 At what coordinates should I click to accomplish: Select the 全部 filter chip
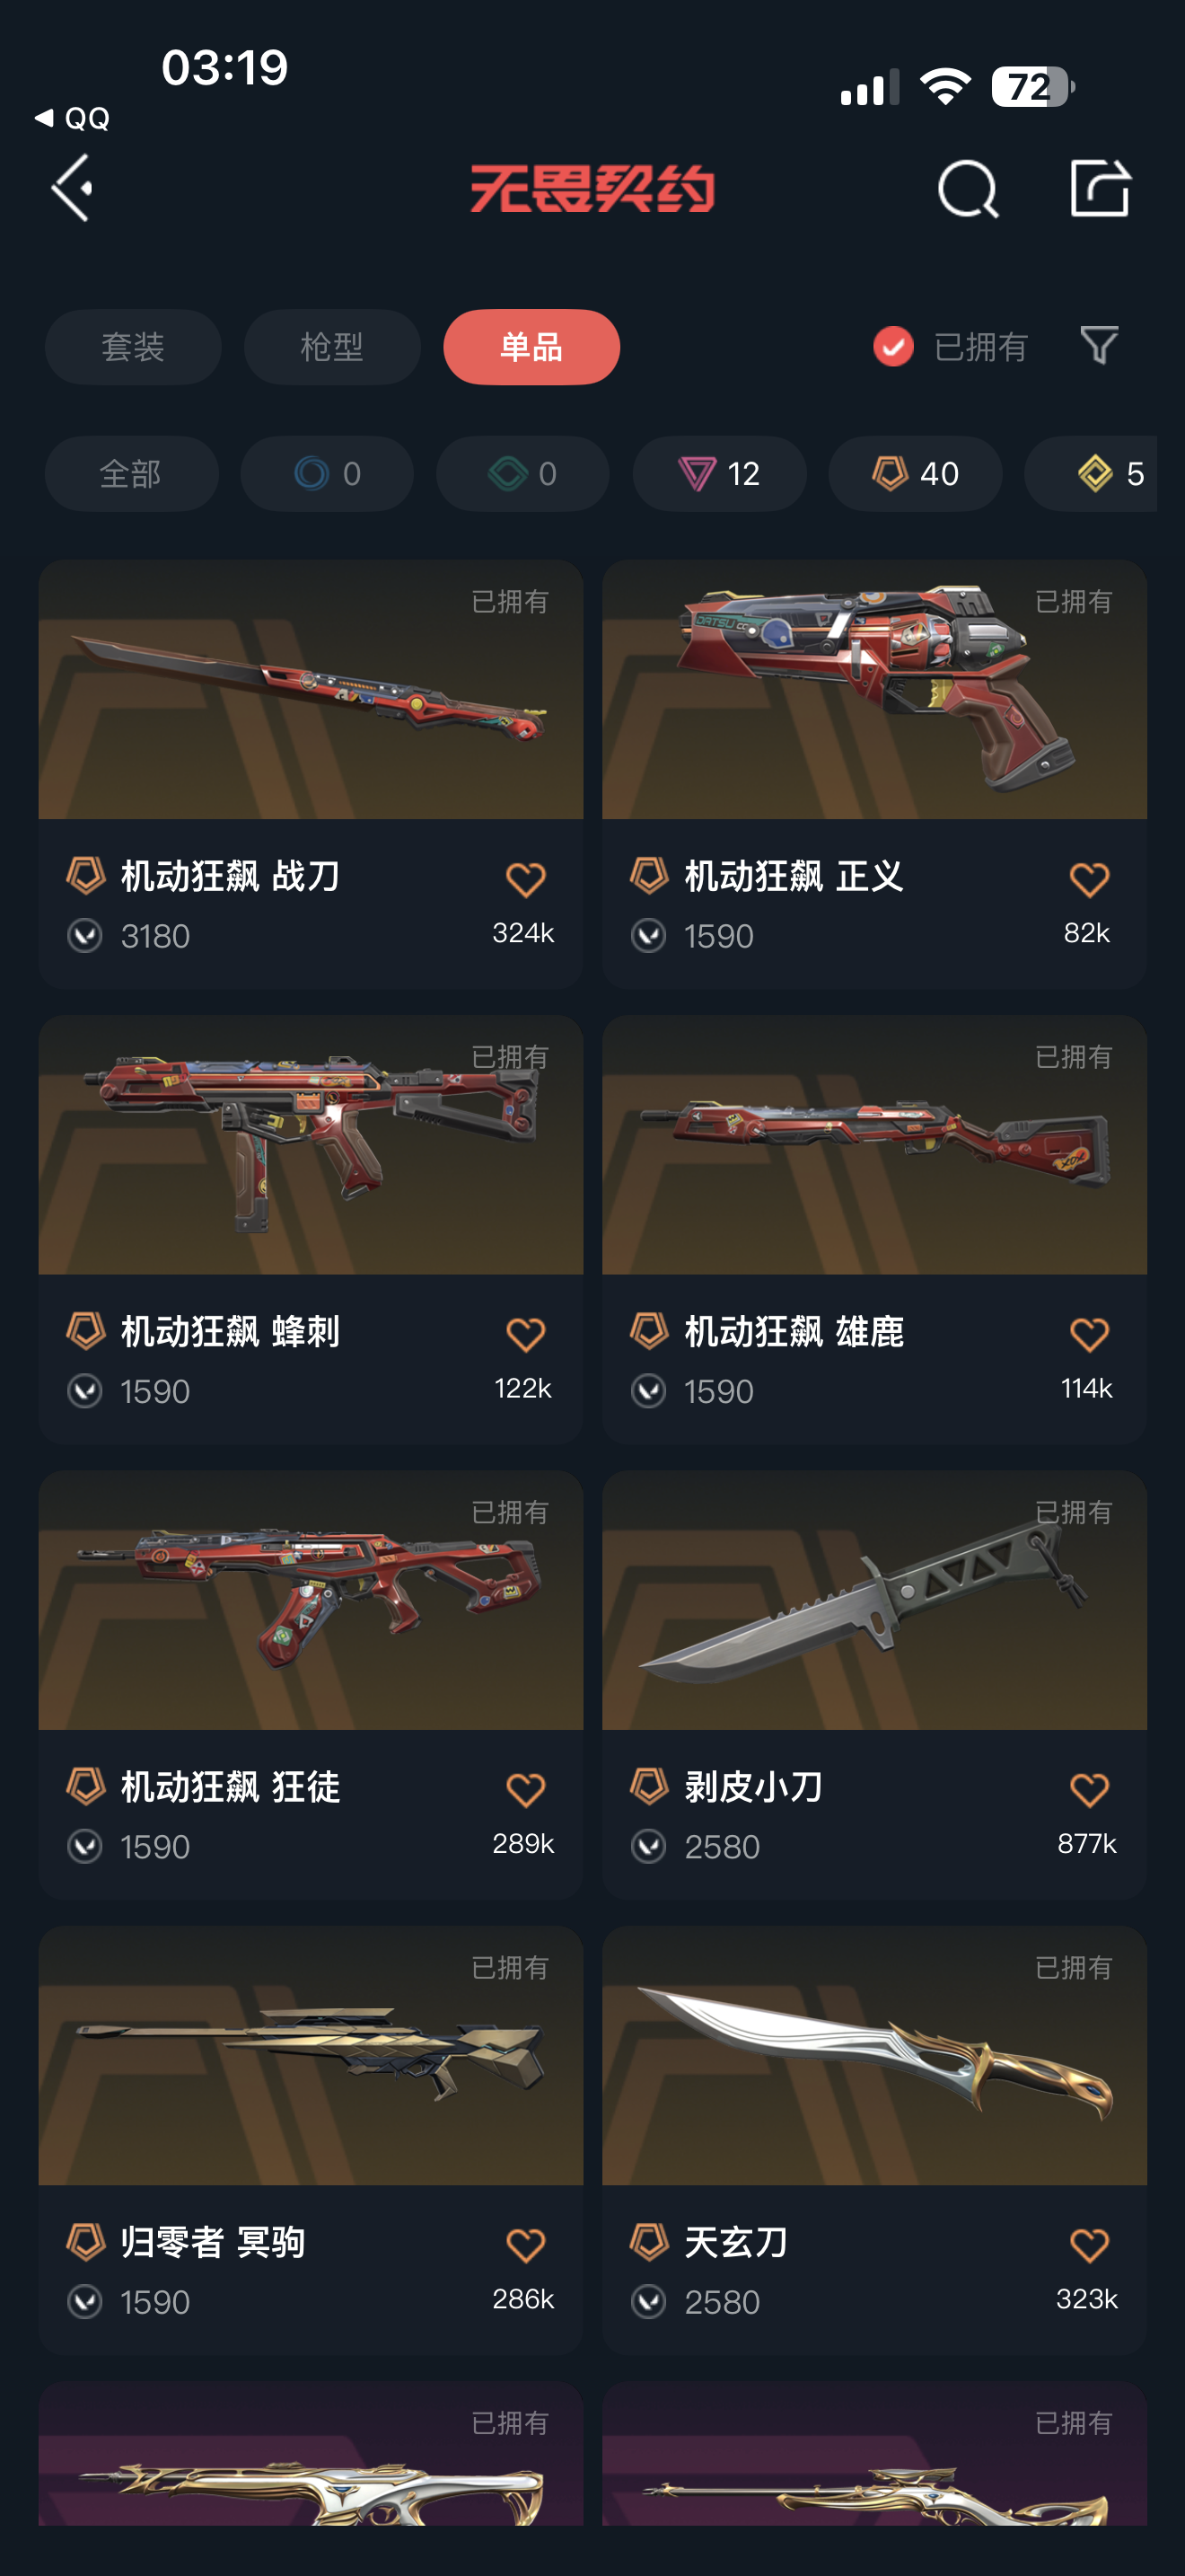(x=131, y=473)
